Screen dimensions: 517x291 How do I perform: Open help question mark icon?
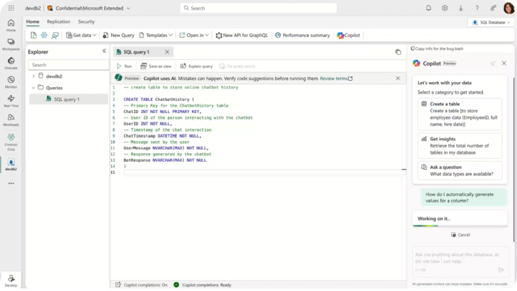tap(477, 8)
